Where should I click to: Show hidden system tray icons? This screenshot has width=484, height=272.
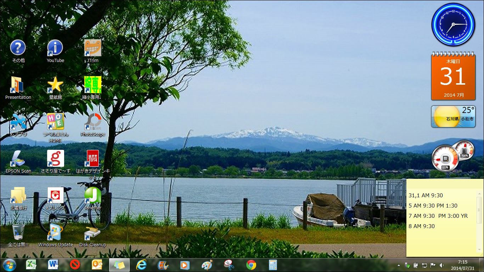pos(399,265)
